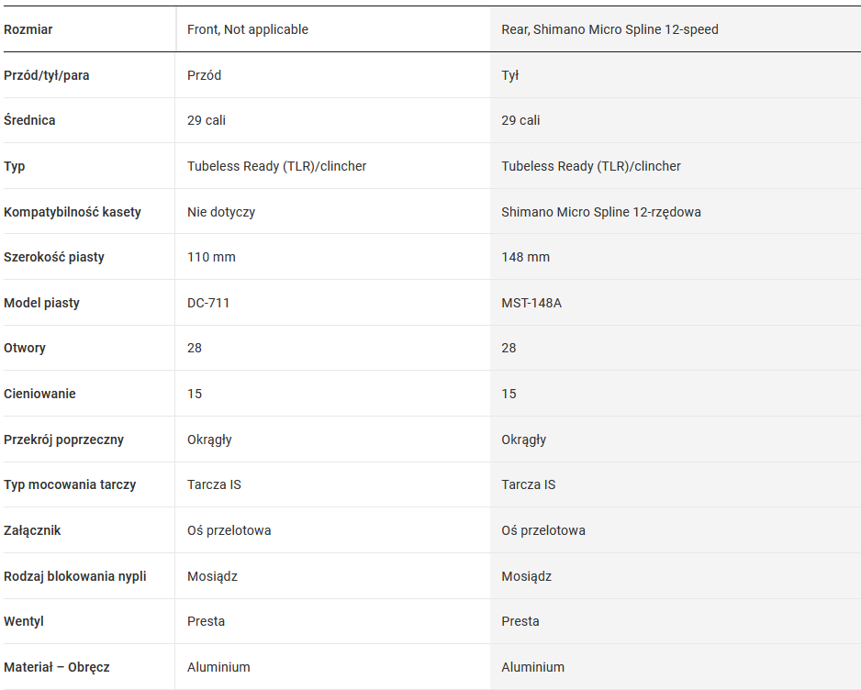
Task: Click the "Rodzaj blokowania nypli" label
Action: [x=75, y=576]
